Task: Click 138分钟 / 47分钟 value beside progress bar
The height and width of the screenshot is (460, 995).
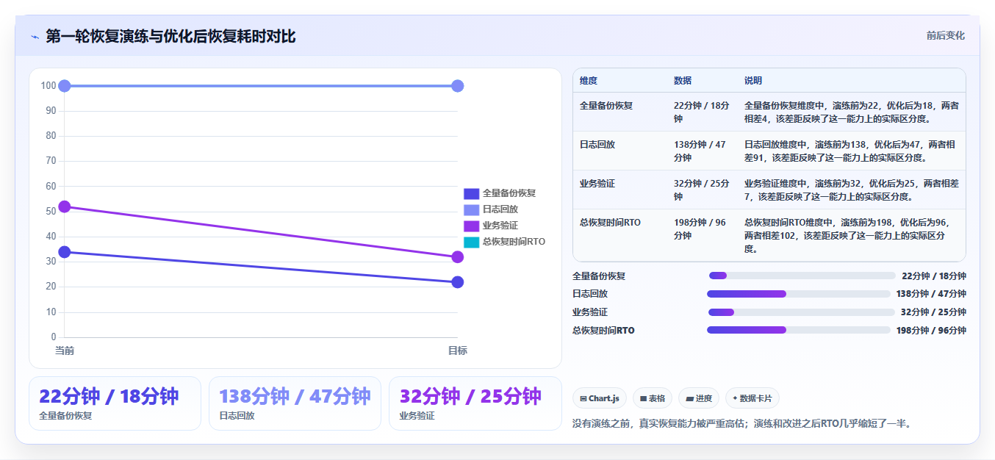Action: click(931, 294)
